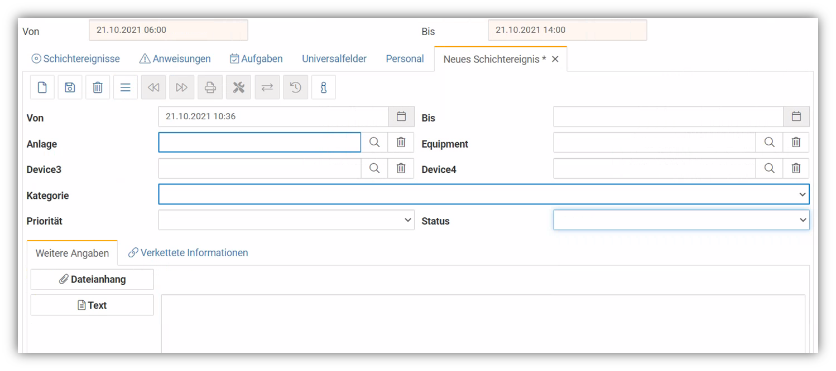Viewport: 836px width, 371px height.
Task: Search for an Anlage with magnifier icon
Action: pyautogui.click(x=374, y=143)
